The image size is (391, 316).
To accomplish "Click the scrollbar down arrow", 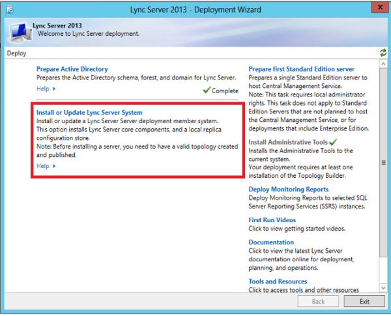I will tap(383, 287).
